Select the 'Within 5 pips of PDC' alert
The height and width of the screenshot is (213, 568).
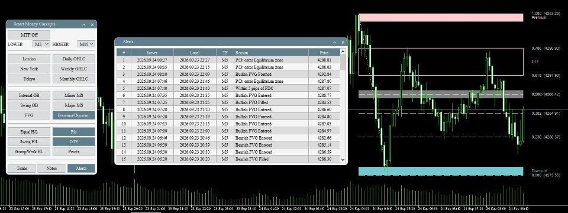point(228,88)
